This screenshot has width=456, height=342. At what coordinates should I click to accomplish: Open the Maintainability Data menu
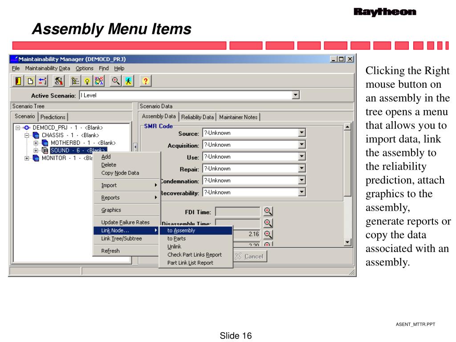pyautogui.click(x=47, y=68)
